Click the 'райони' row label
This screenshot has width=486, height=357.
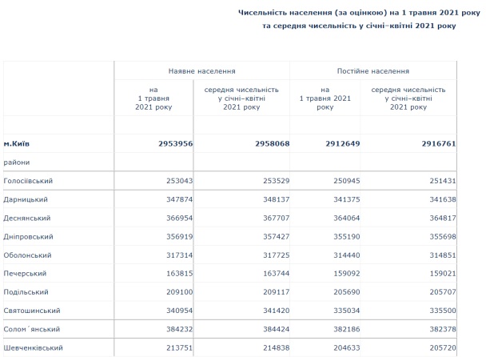coord(17,162)
